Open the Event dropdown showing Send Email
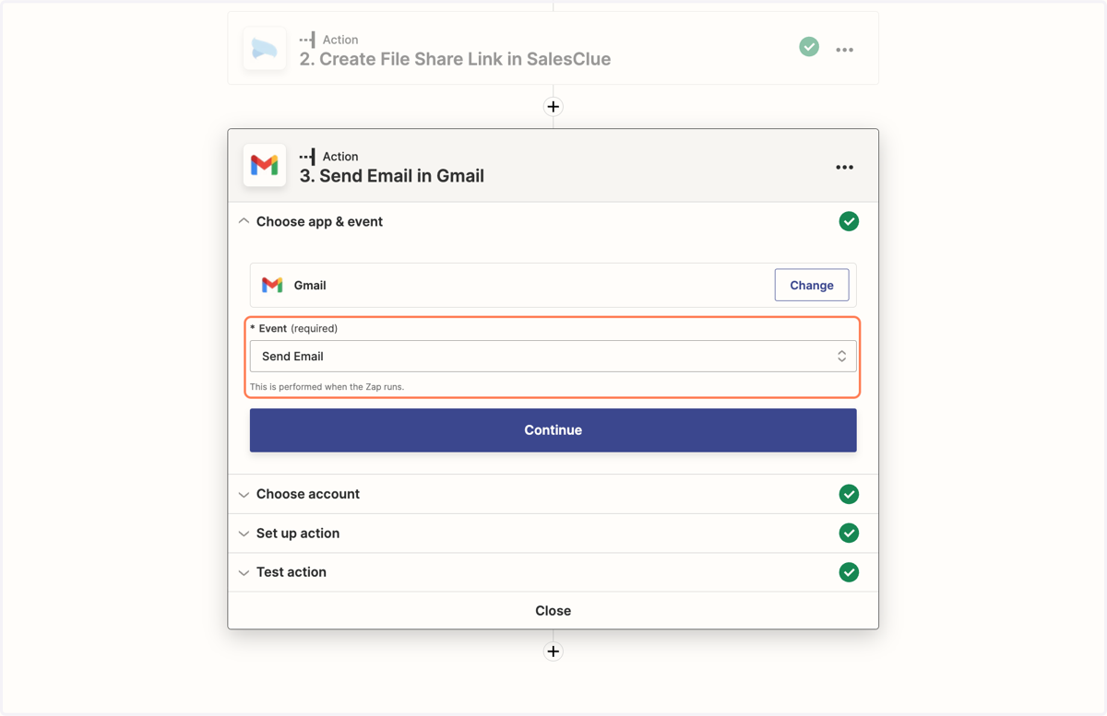 553,357
